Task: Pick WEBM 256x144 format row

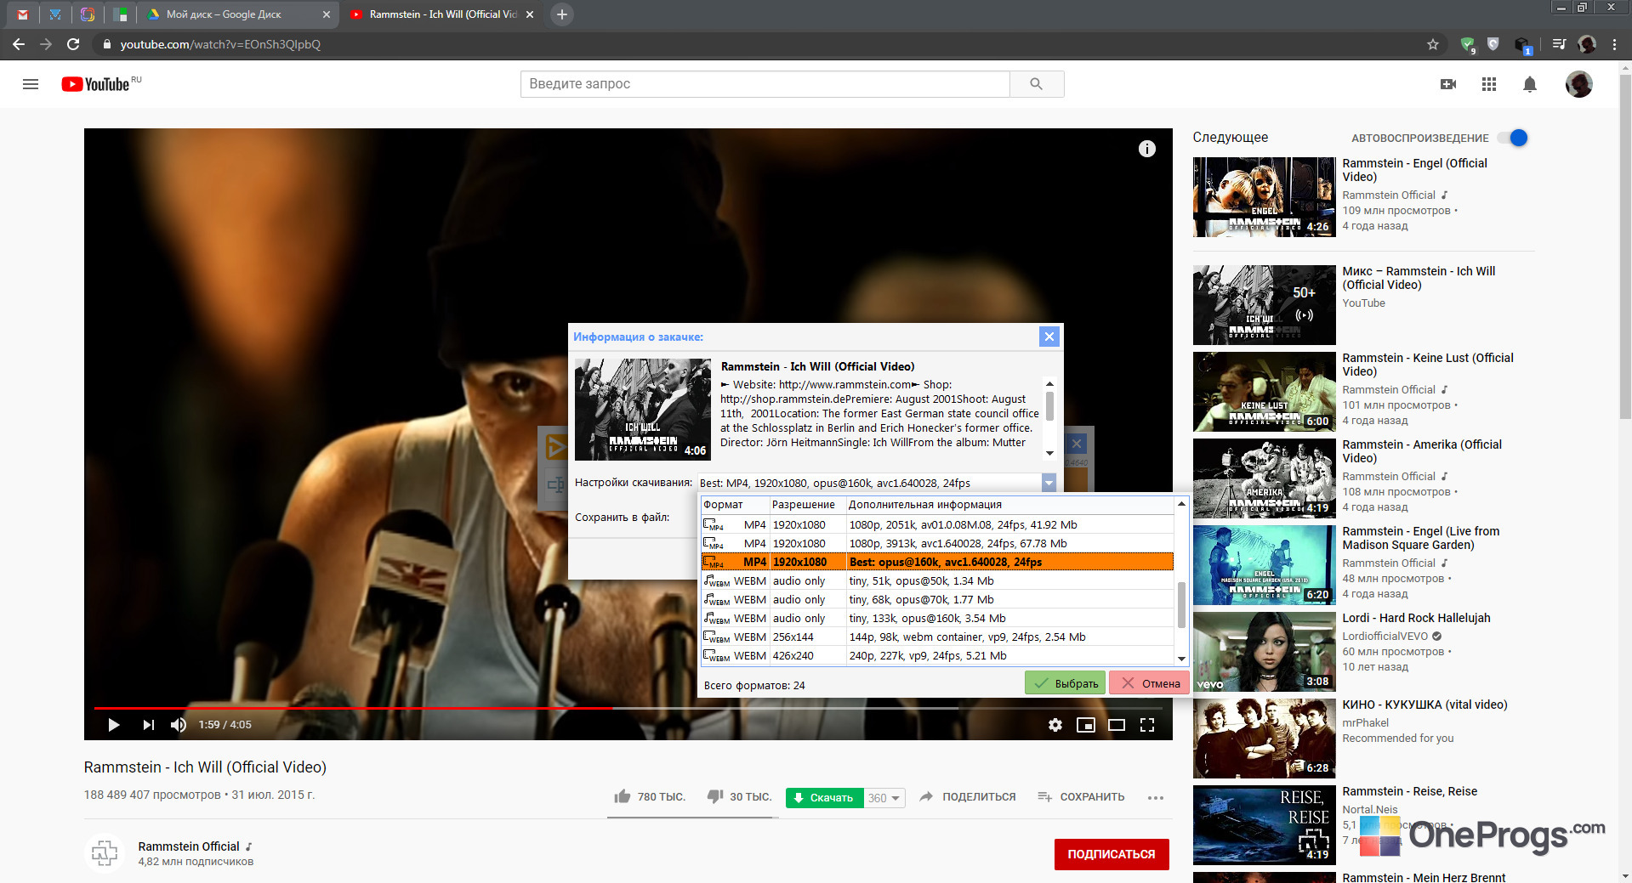Action: click(937, 637)
